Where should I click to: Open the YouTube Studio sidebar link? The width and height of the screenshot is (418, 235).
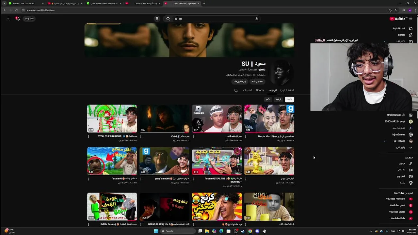(x=401, y=205)
